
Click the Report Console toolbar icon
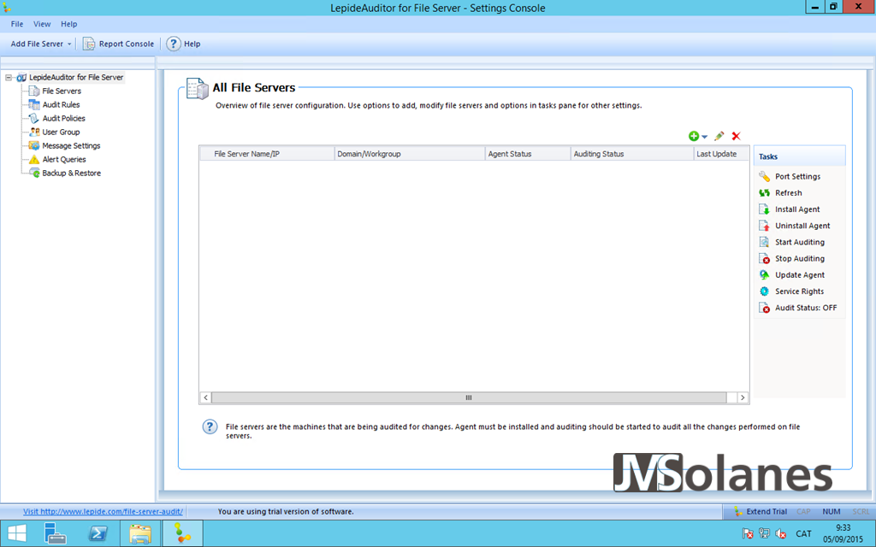pyautogui.click(x=89, y=44)
